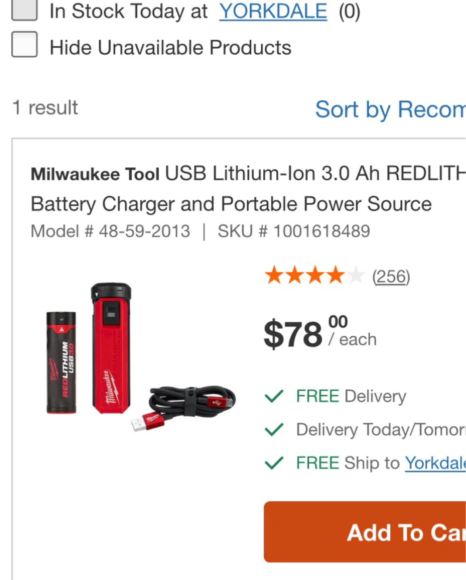Click the FREE Ship checkmark icon
466x580 pixels.
click(x=274, y=463)
